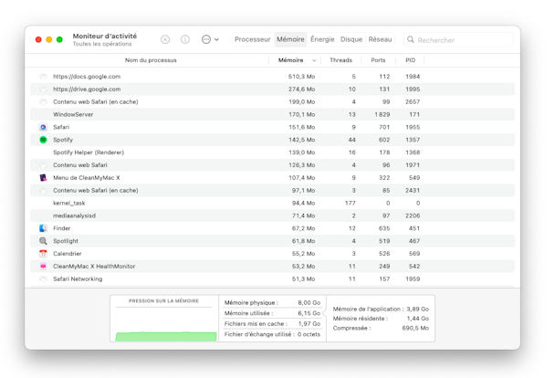This screenshot has width=555, height=378.
Task: Click the memory pressure green graph
Action: (166, 336)
